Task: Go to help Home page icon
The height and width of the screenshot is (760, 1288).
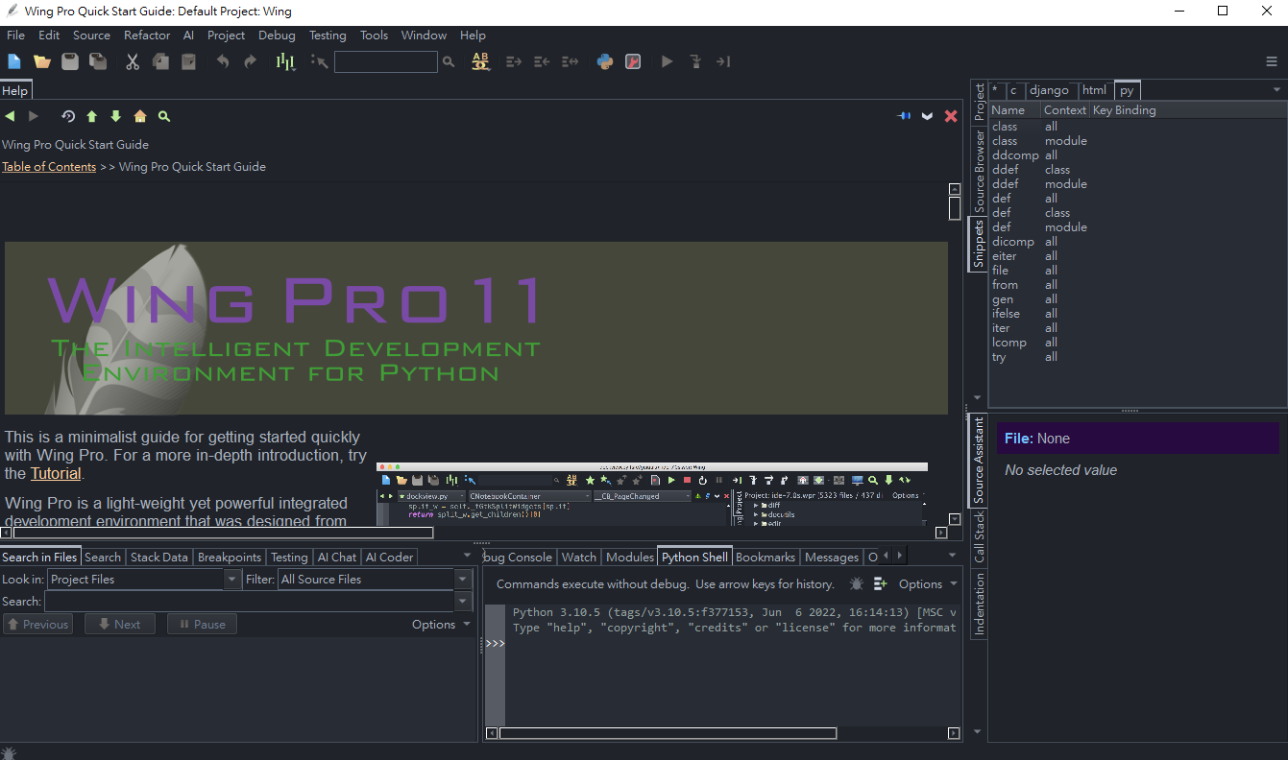Action: tap(140, 116)
